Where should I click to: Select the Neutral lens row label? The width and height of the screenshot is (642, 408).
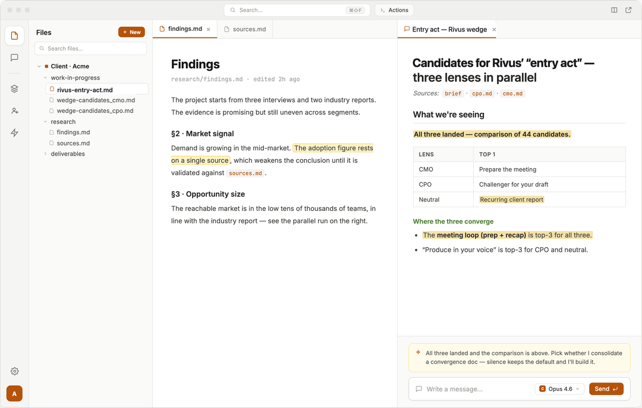(429, 200)
